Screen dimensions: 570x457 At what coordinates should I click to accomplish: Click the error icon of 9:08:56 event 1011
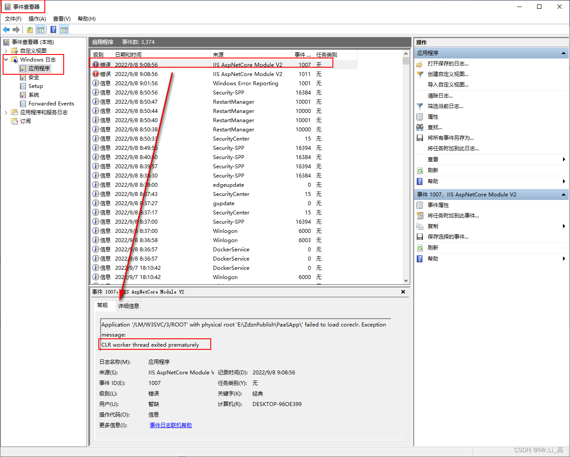[x=96, y=74]
